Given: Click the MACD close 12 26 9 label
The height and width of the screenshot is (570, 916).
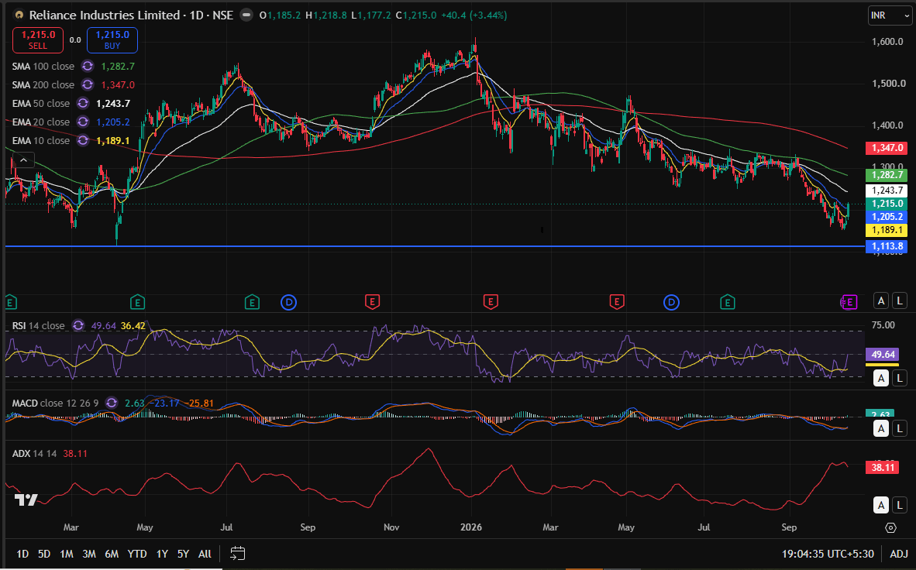Looking at the screenshot, I should pos(56,403).
